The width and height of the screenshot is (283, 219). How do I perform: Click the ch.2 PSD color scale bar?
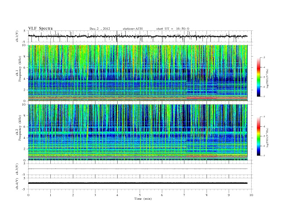[x=258, y=136]
